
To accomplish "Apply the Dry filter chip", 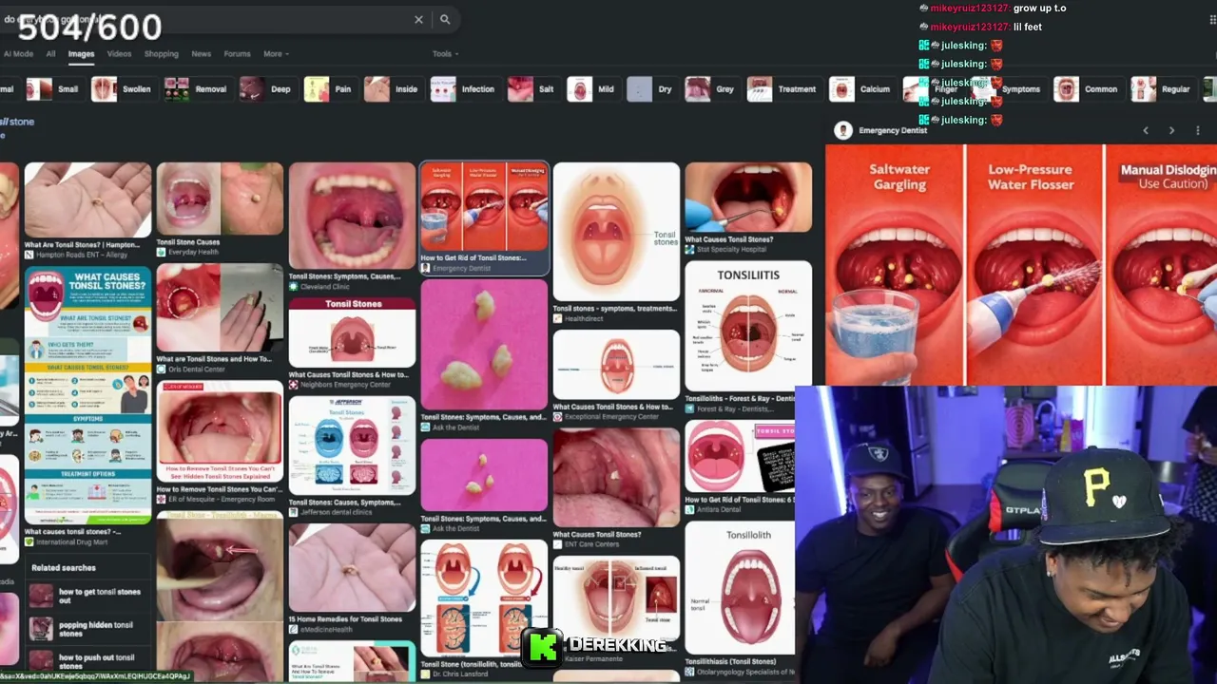I will [651, 89].
